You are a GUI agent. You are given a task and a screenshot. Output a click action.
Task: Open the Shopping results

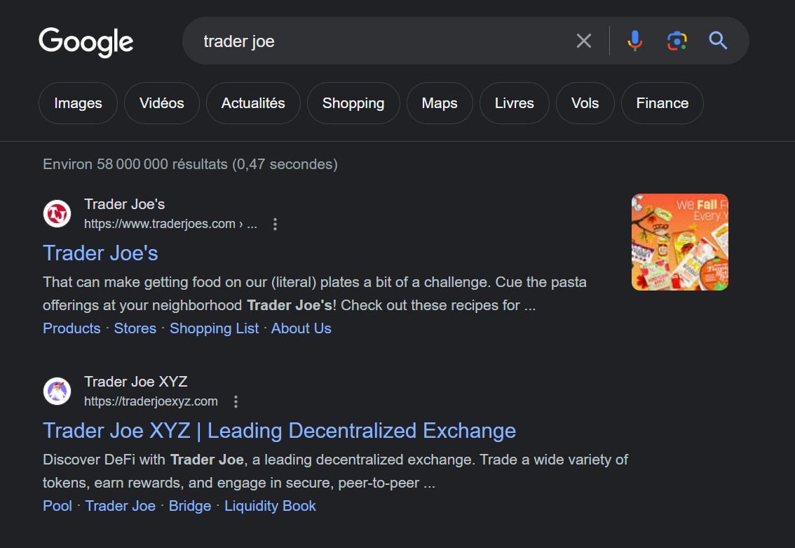tap(353, 102)
